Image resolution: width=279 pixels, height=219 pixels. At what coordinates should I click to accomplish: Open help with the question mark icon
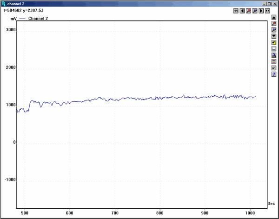click(274, 74)
